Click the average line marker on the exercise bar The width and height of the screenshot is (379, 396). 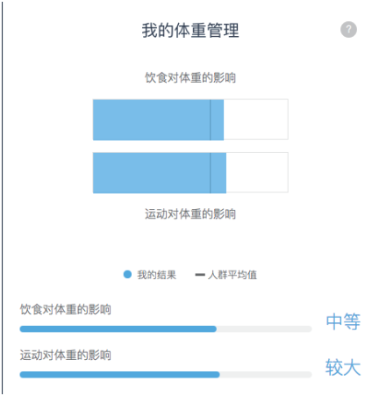pos(210,173)
